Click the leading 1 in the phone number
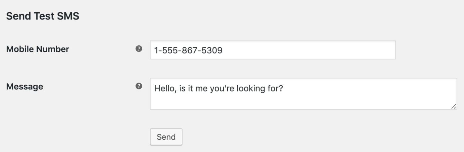The width and height of the screenshot is (464, 152). [156, 50]
